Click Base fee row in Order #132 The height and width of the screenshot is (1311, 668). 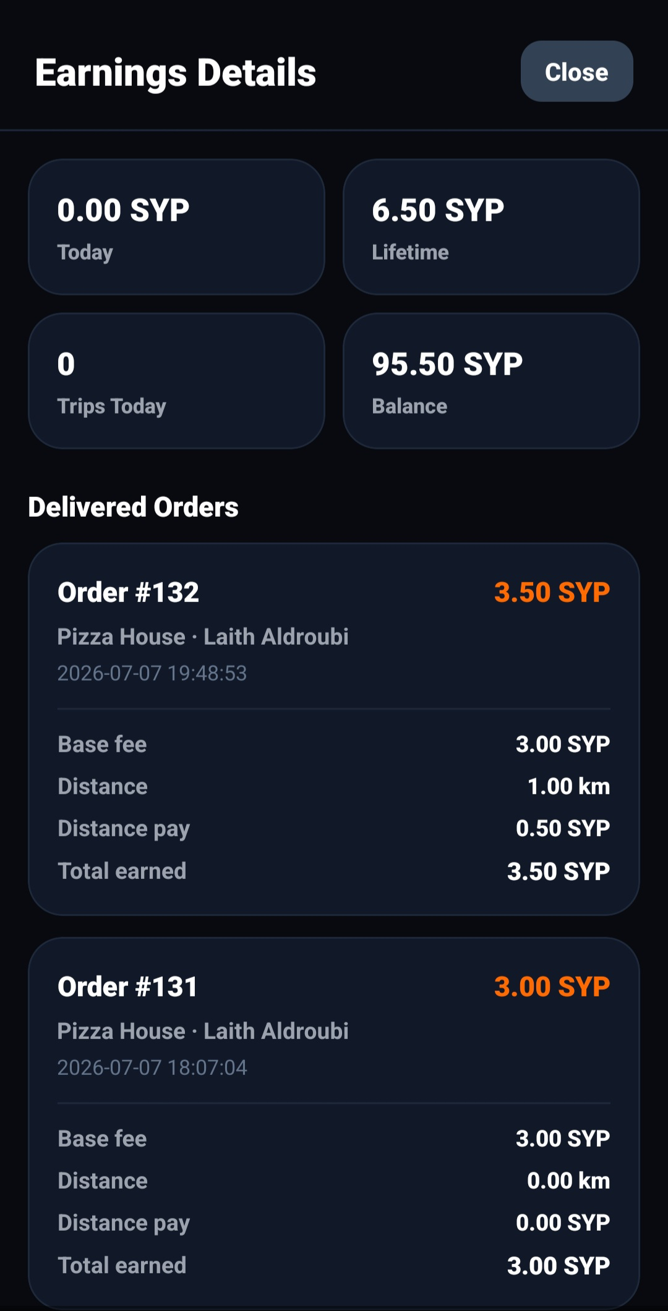click(x=334, y=744)
